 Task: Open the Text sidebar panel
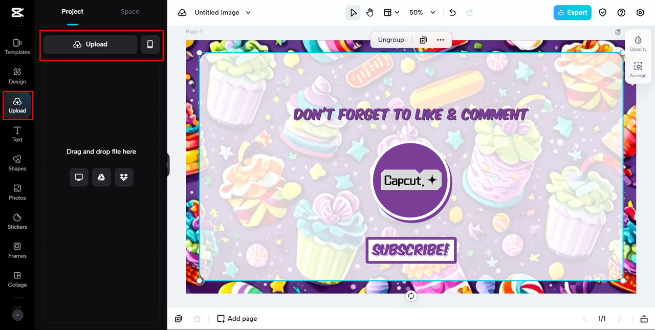coord(17,134)
